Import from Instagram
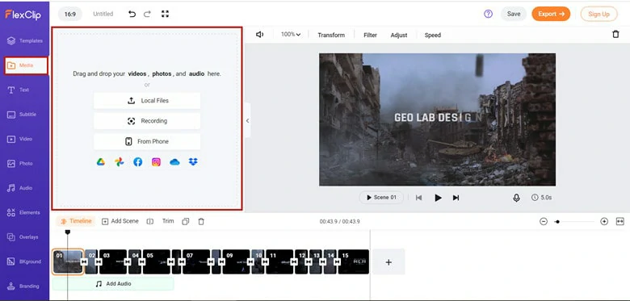 click(x=157, y=162)
